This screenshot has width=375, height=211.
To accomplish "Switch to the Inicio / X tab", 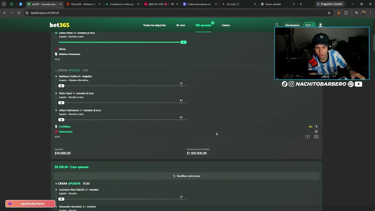I will point(239,4).
